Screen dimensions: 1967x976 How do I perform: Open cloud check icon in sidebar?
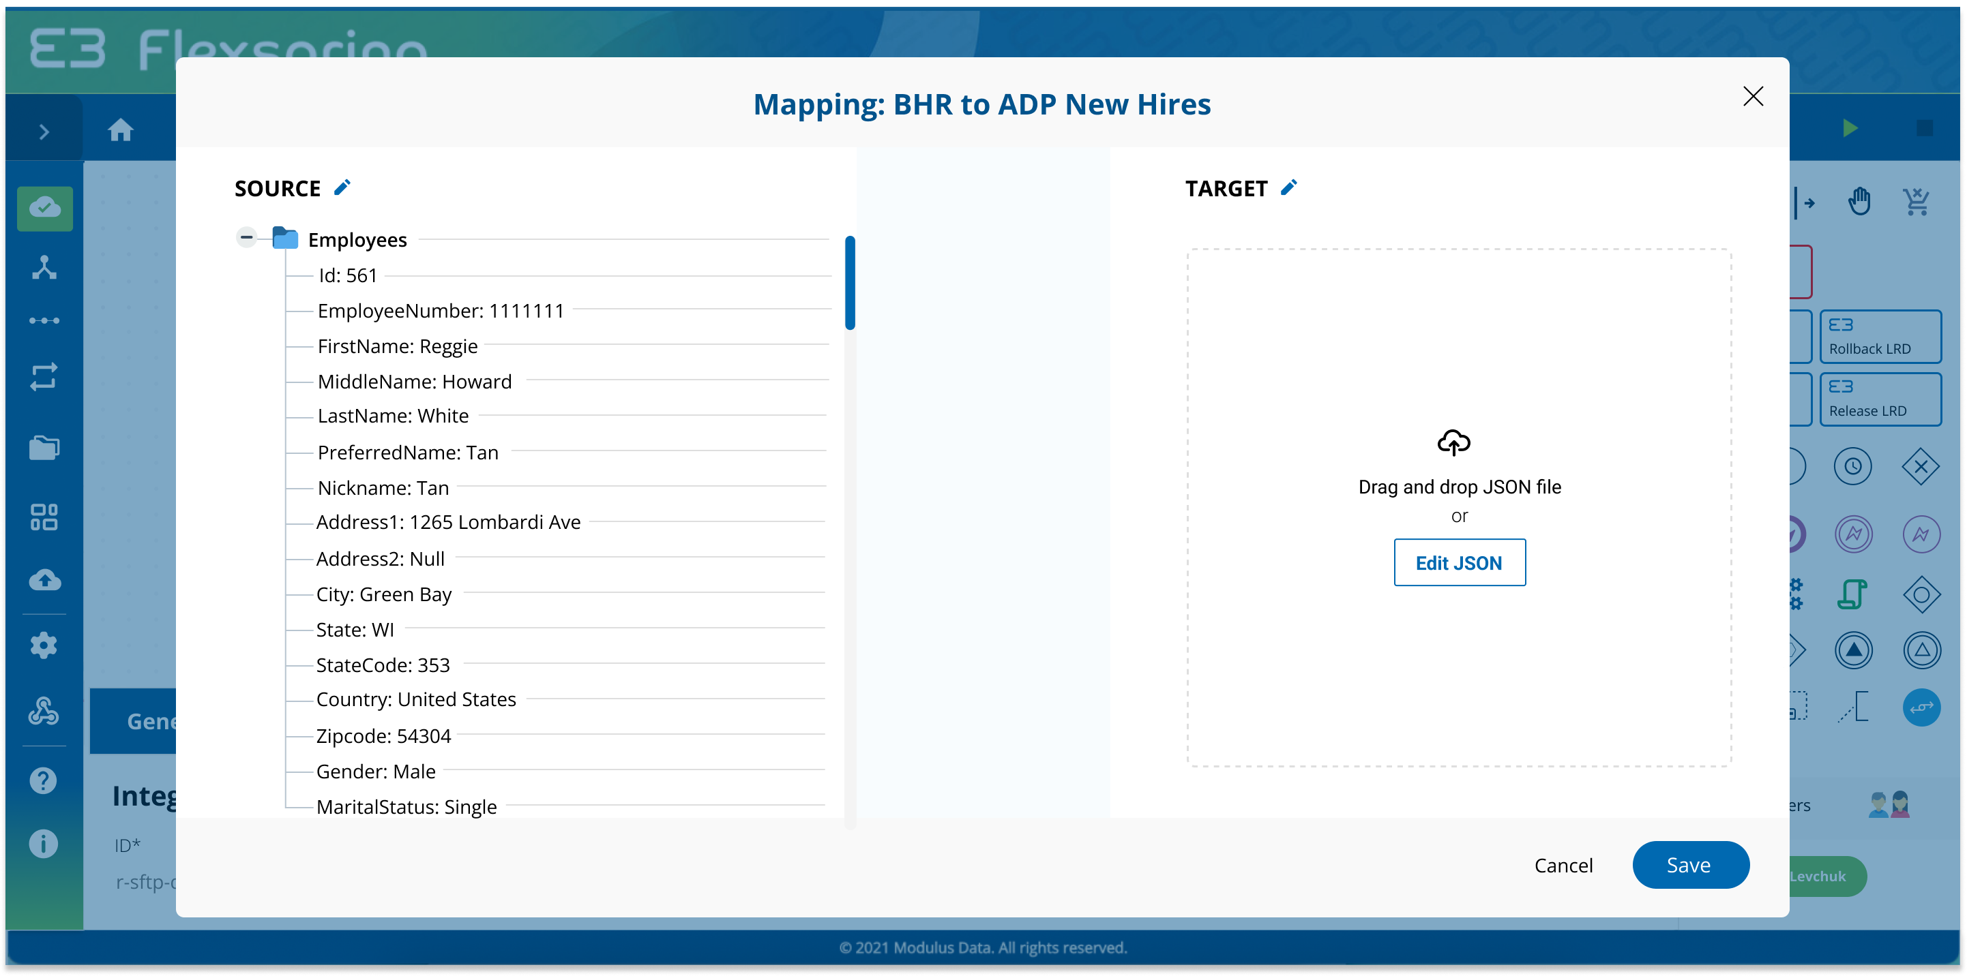click(x=45, y=208)
